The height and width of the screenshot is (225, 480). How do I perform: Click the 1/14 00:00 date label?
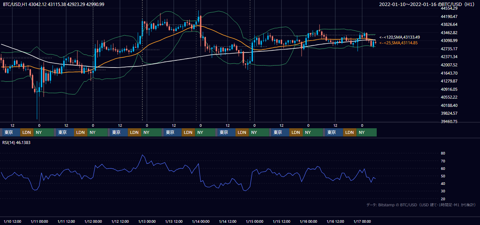click(201, 221)
